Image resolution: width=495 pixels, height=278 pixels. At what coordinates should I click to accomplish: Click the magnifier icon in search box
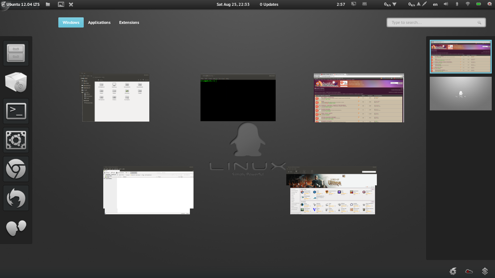(479, 22)
